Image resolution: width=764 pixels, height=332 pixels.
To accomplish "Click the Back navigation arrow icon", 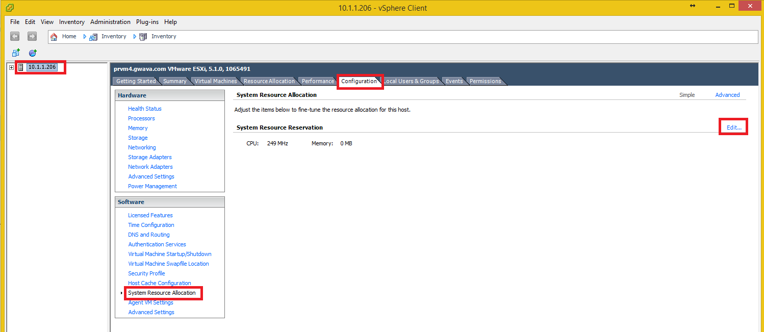I will coord(15,36).
